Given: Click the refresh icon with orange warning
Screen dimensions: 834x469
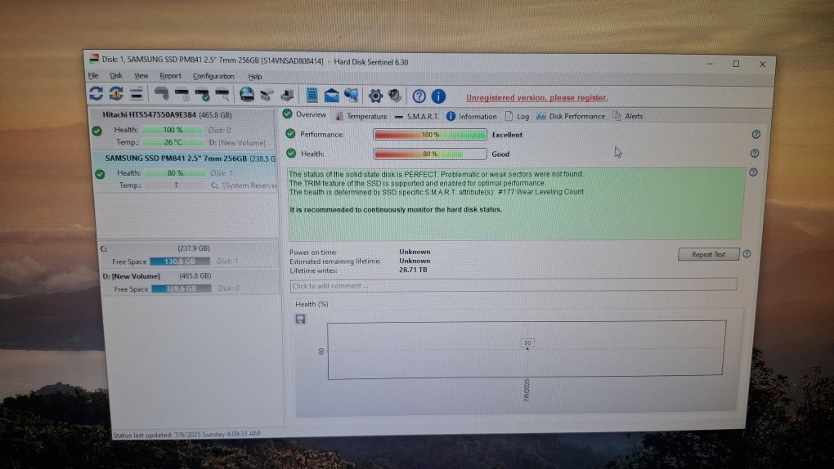Looking at the screenshot, I should pyautogui.click(x=116, y=94).
